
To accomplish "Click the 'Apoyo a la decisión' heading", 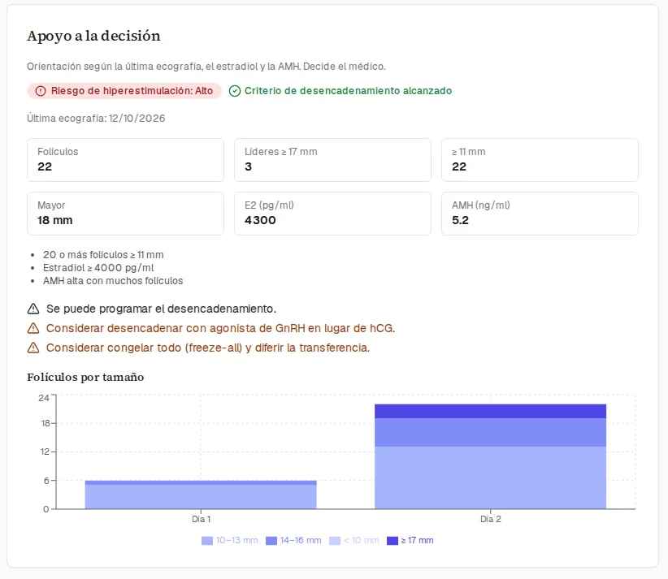I will 93,37.
